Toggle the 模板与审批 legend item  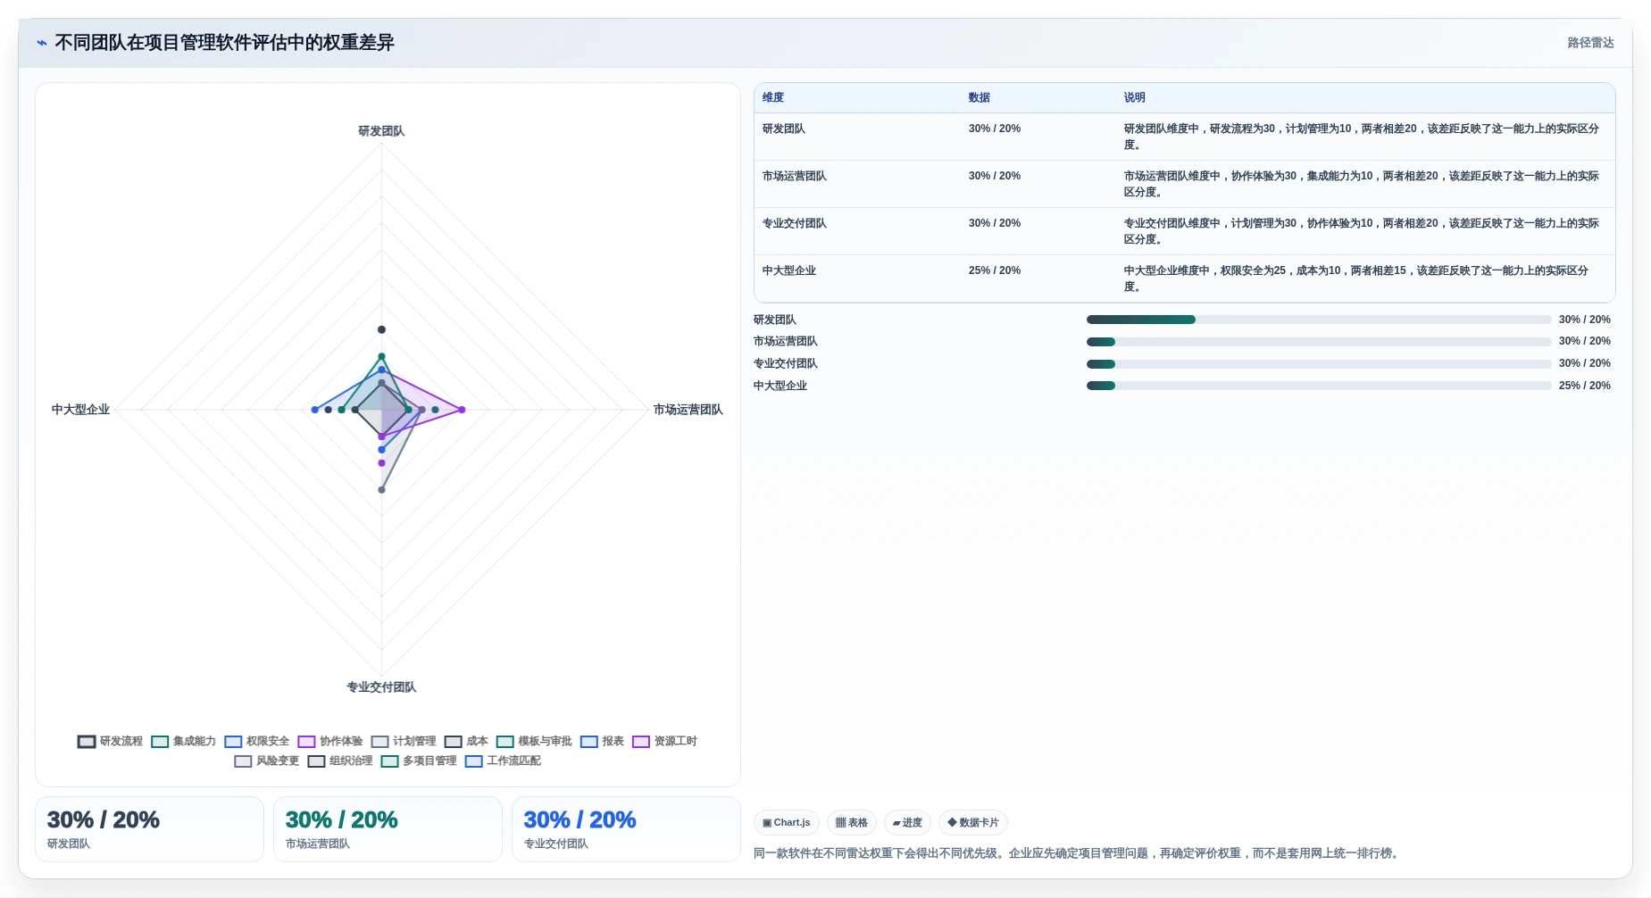point(534,742)
